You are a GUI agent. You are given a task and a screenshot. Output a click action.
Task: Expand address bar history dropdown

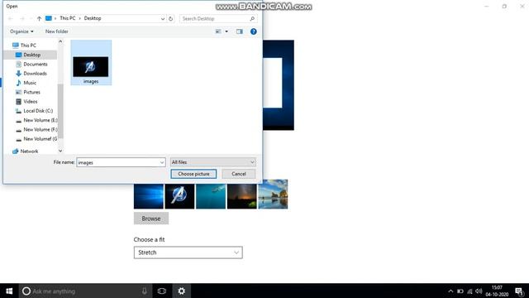coord(163,18)
